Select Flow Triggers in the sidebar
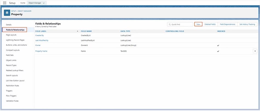 pyautogui.click(x=11, y=96)
